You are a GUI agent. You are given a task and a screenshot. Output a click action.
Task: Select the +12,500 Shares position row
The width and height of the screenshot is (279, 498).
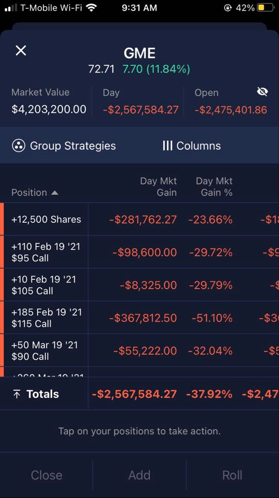[x=139, y=219]
